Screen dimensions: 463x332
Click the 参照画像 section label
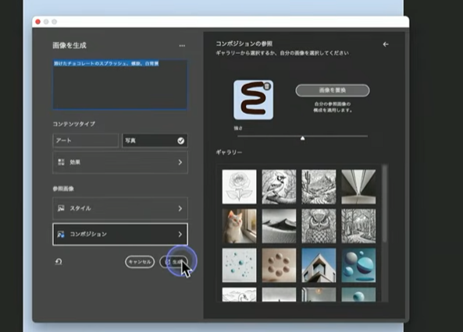coord(63,189)
